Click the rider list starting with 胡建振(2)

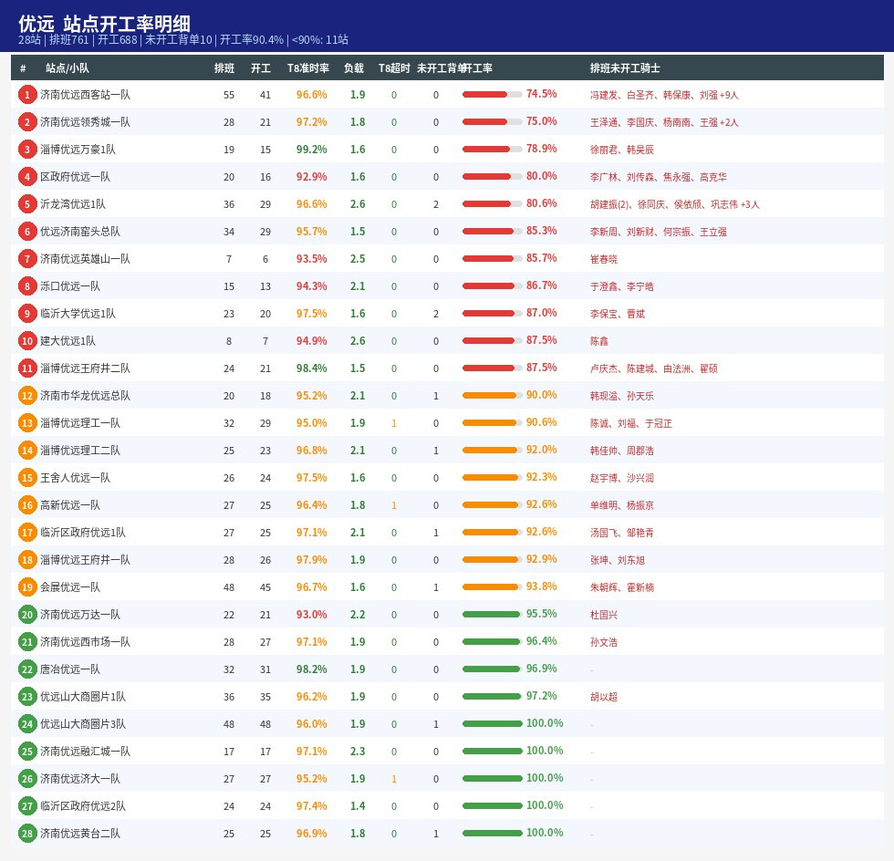click(x=674, y=204)
